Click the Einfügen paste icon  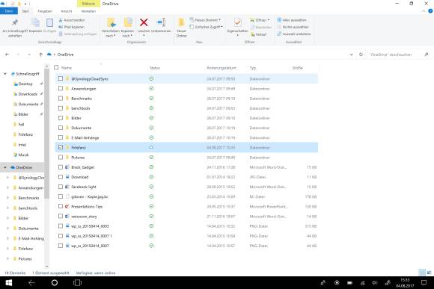(50, 22)
